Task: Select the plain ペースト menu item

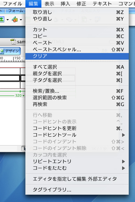Action: (x=77, y=43)
